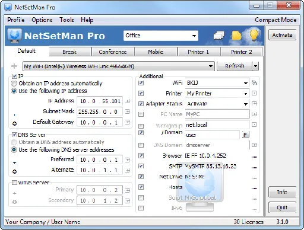Click the arrow icon beside Alternate DNS field
The height and width of the screenshot is (230, 304).
coord(128,170)
